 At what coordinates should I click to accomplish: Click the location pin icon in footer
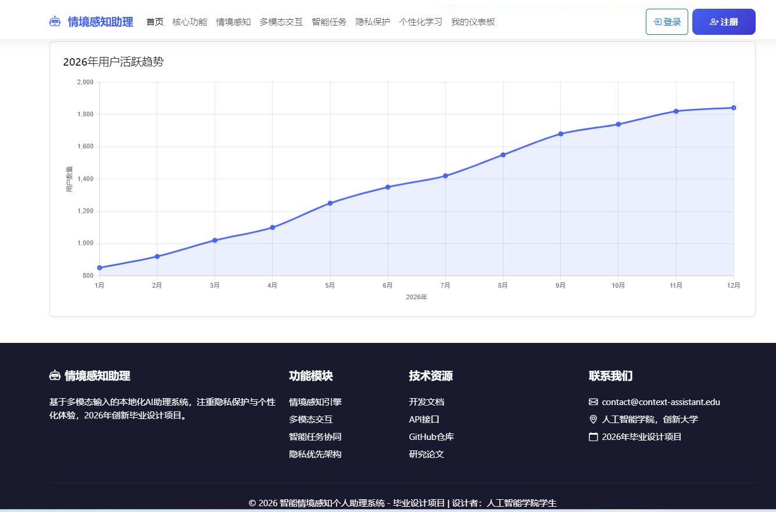[x=593, y=419]
